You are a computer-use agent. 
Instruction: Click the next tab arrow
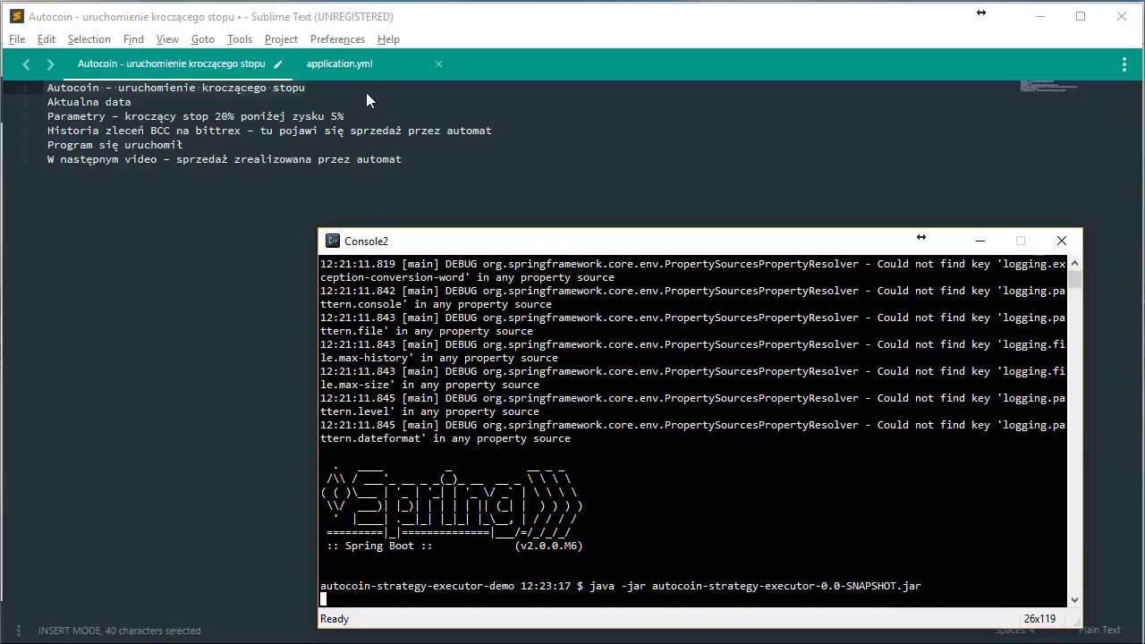tap(50, 64)
